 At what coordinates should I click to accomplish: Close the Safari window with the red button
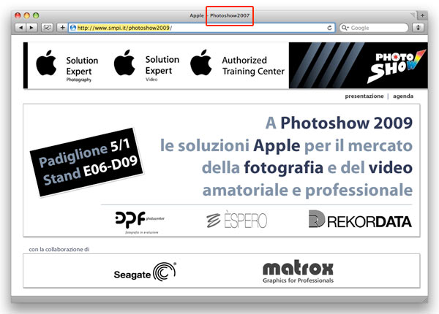pos(18,15)
